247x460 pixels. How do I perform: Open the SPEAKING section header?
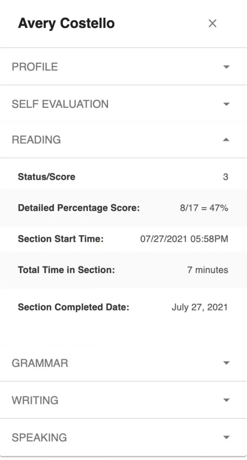[x=124, y=438]
